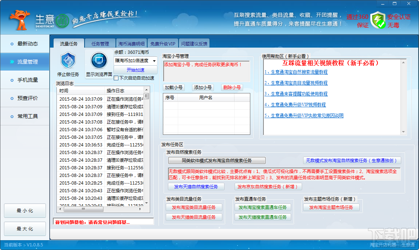This screenshot has width=419, height=250.
Task: Click the 删除小号 button
Action: pyautogui.click(x=232, y=88)
